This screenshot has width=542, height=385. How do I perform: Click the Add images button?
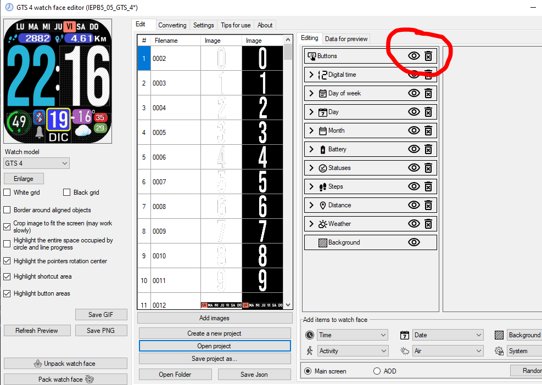[x=214, y=318]
